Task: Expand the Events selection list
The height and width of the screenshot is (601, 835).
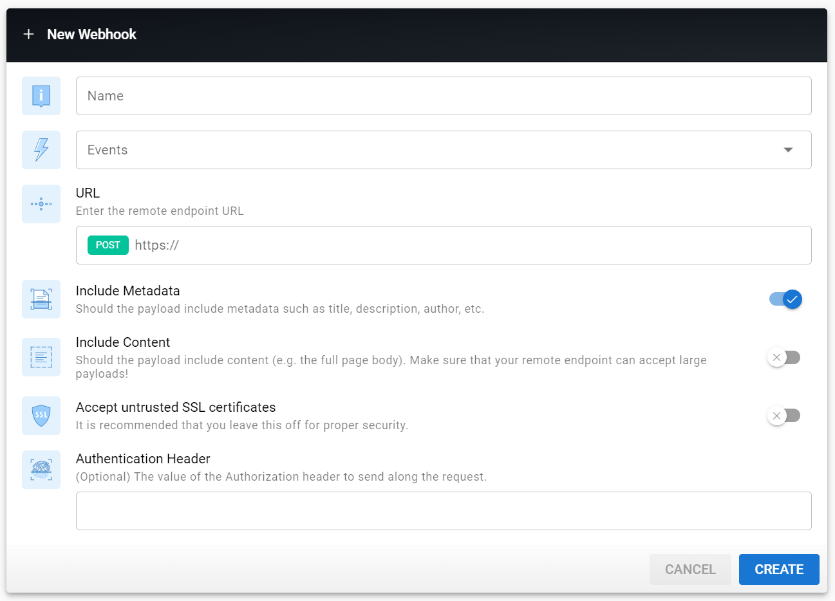Action: (x=444, y=149)
